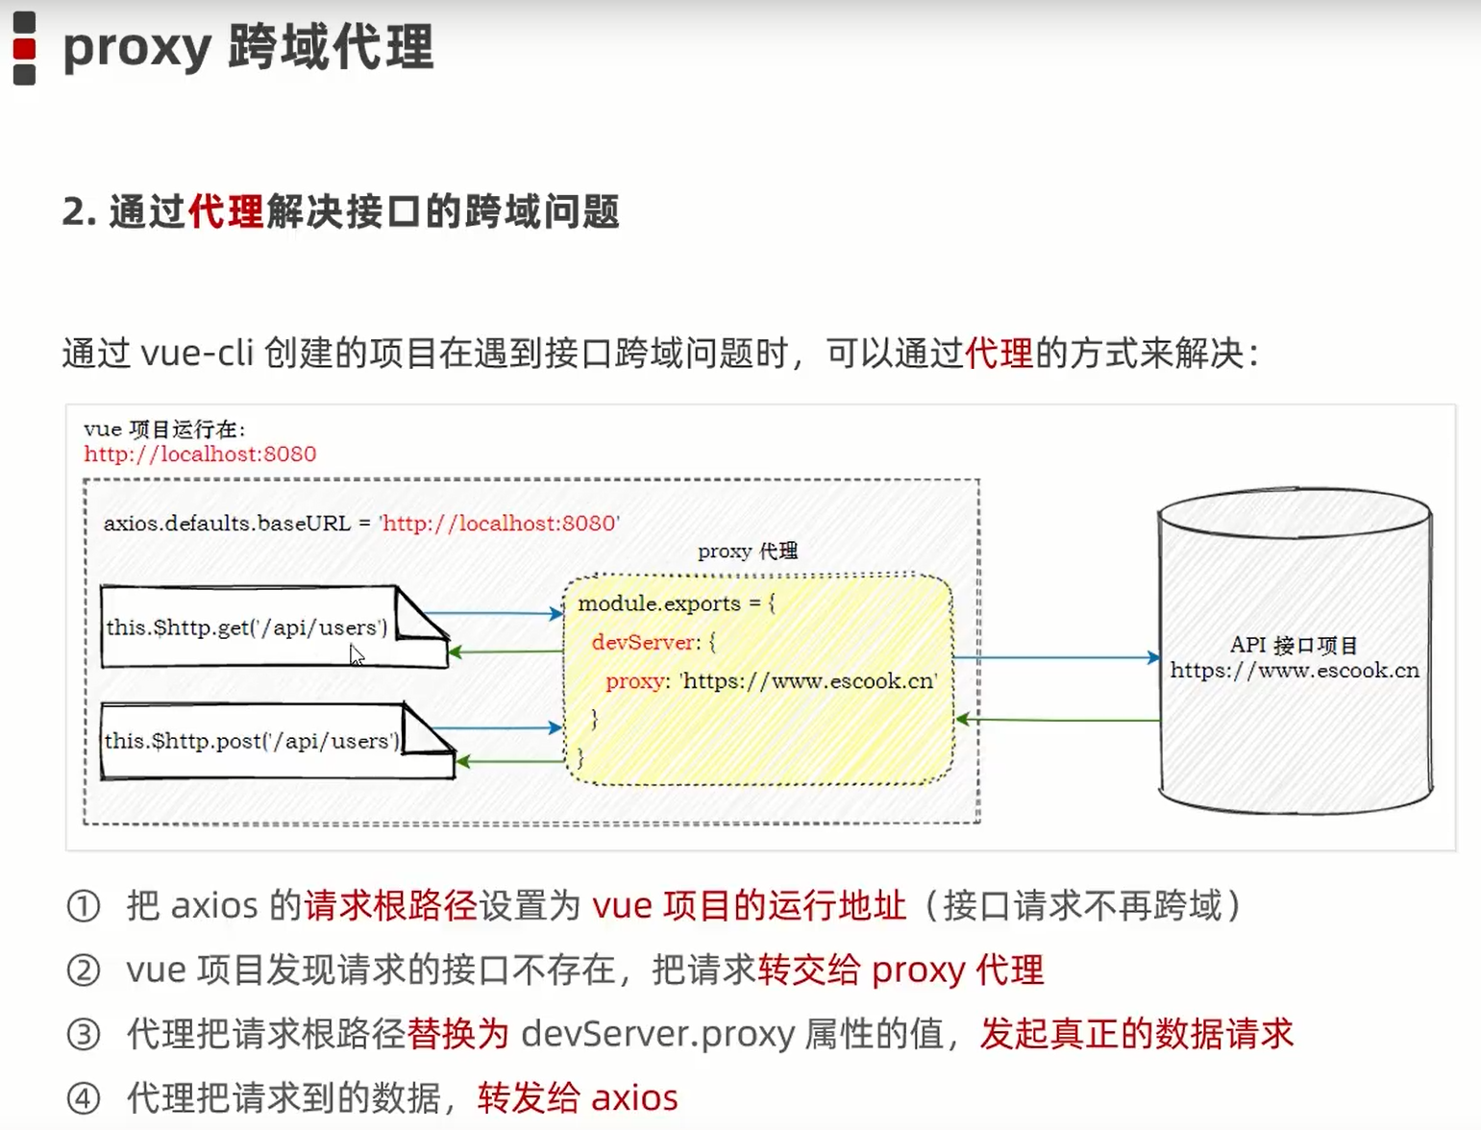Click the box containing this.$http.get('/api/users')
Screen dimensions: 1481x1130
coord(274,626)
